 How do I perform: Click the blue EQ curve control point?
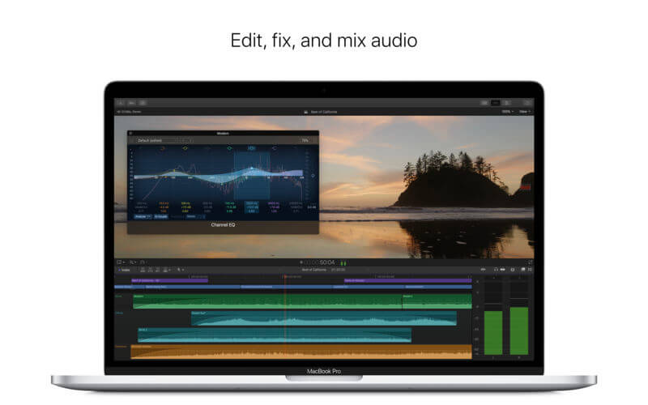coord(252,168)
